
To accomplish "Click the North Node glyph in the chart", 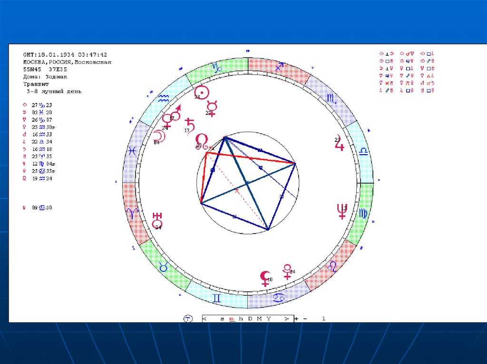I will [x=202, y=142].
